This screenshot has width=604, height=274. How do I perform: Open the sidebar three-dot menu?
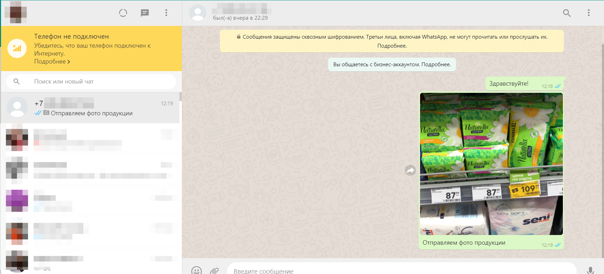(166, 13)
